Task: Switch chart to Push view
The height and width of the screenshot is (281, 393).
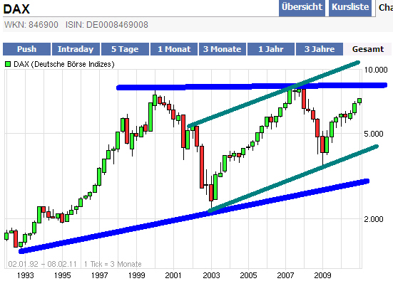Action: pos(27,49)
